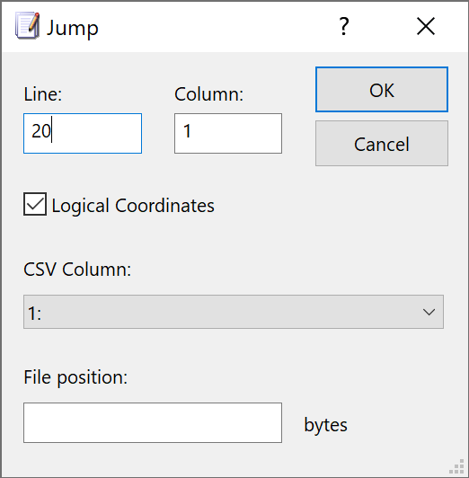469x478 pixels.
Task: Click the "File position:" label
Action: click(x=75, y=377)
